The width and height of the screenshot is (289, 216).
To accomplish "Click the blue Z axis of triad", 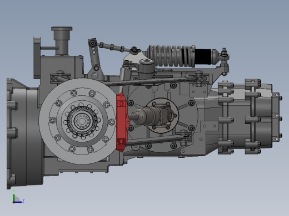I will point(18,202).
